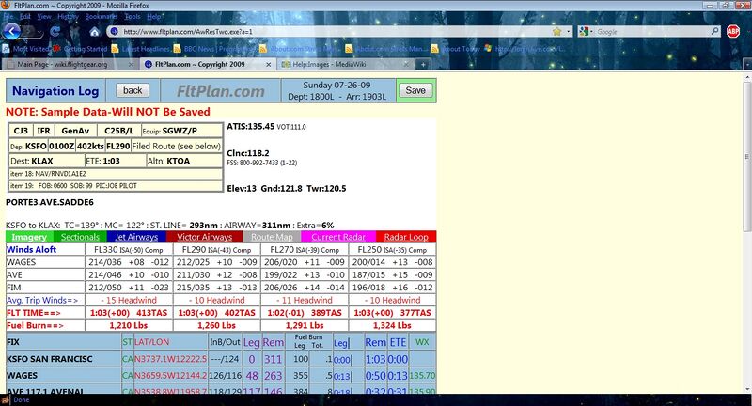Click the WAGES ETE link 0:13
This screenshot has height=406, width=752.
click(398, 375)
